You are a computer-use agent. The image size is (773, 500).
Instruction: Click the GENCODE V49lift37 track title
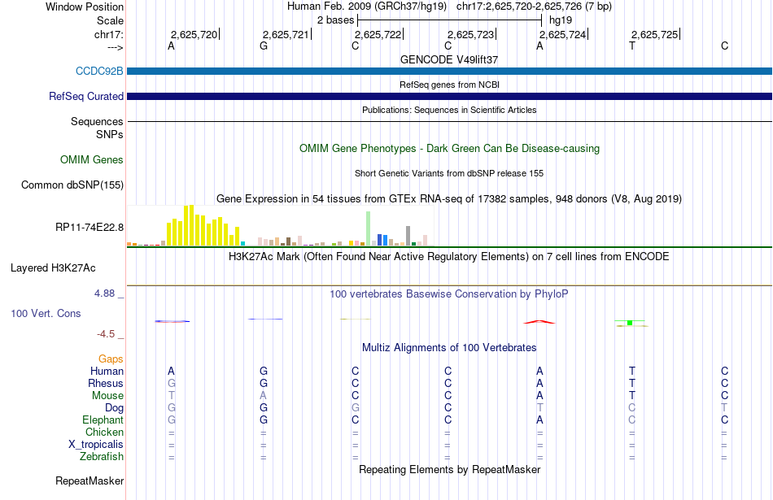(449, 59)
